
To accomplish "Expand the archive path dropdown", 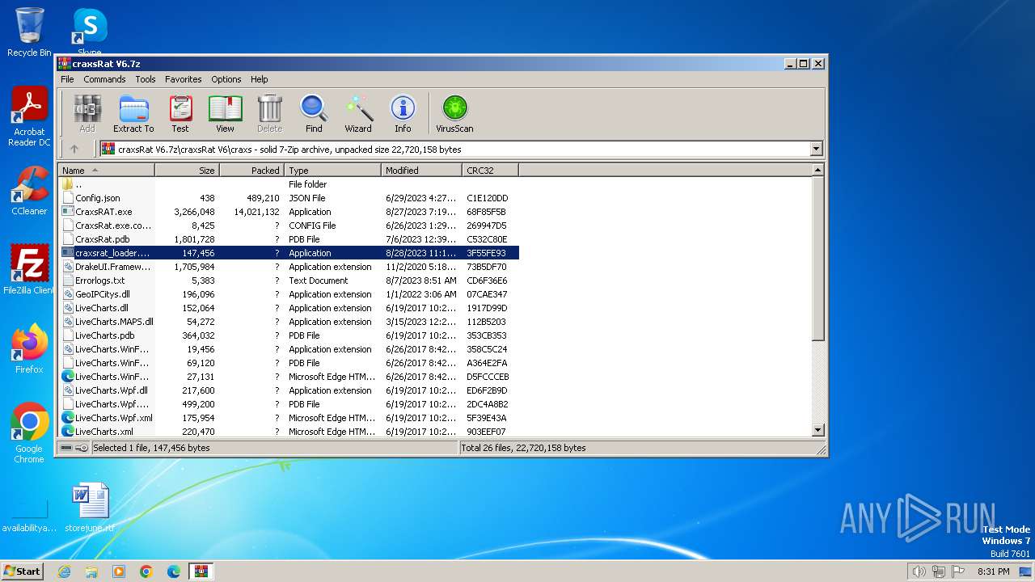I will click(816, 149).
